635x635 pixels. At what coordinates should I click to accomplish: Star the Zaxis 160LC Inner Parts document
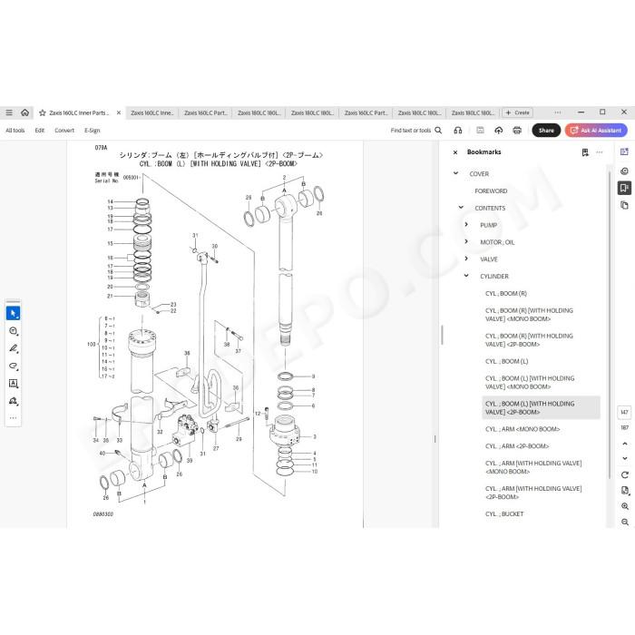click(x=42, y=113)
